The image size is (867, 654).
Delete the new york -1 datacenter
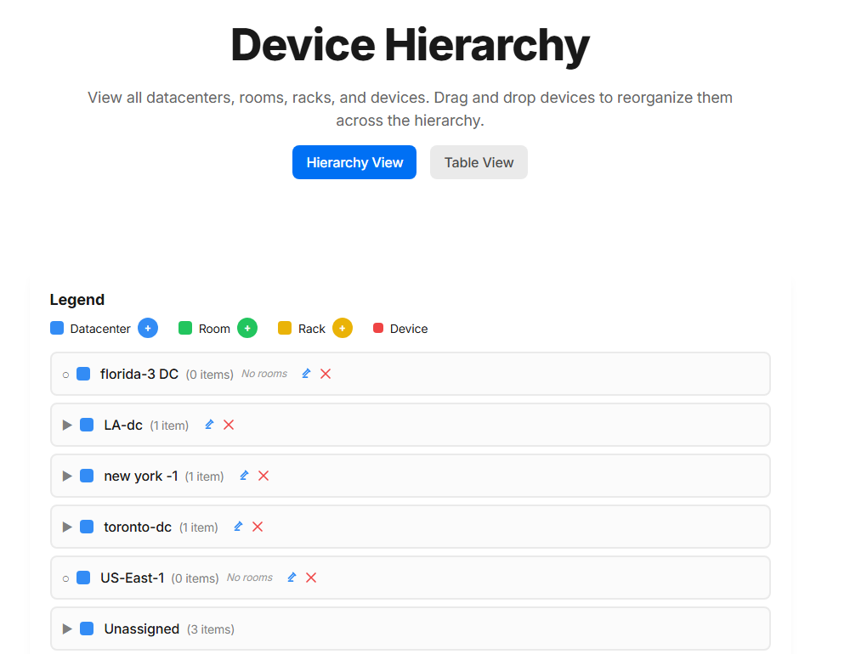tap(263, 476)
